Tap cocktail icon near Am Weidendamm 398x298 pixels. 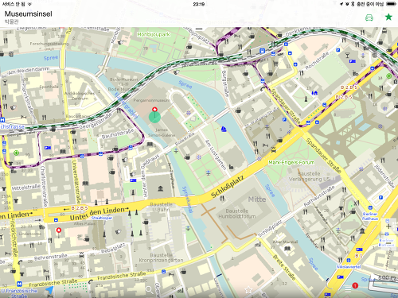click(5, 82)
